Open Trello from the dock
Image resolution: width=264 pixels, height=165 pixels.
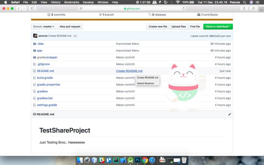(109, 160)
